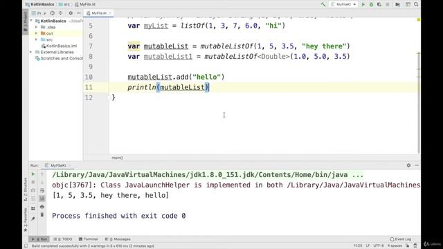Viewport: 443px width, 249px height.
Task: Toggle the Favorites side tool tab
Action: point(25,220)
